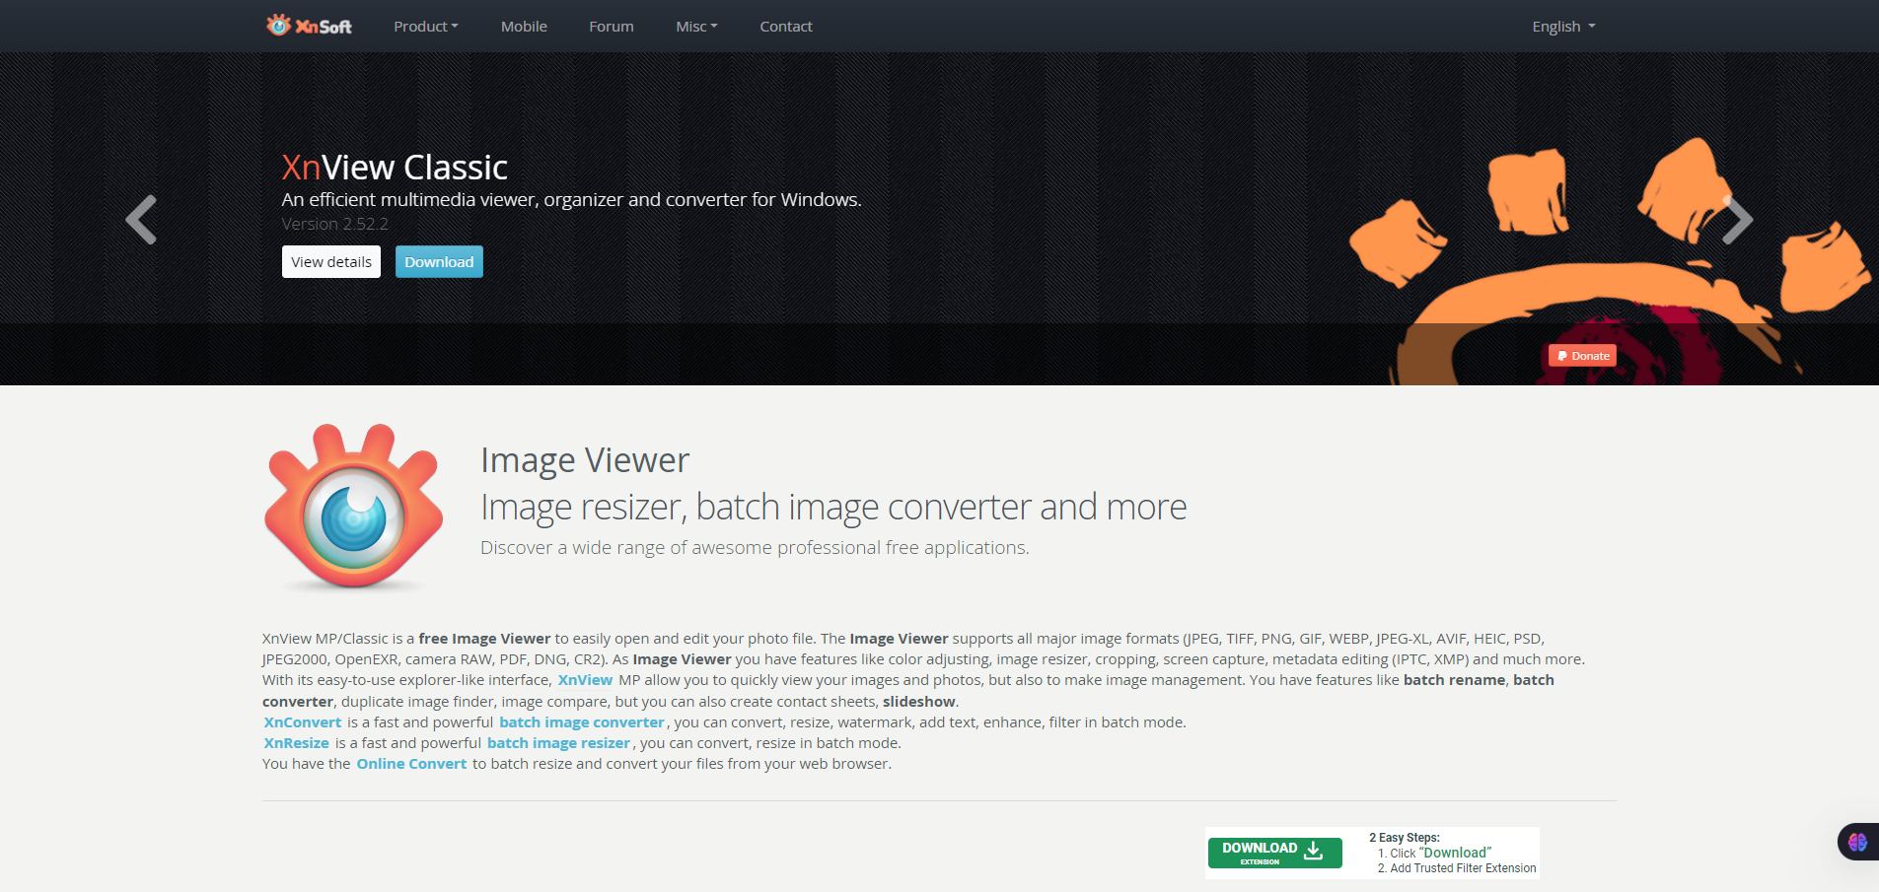The width and height of the screenshot is (1879, 892).
Task: Follow the batch image converter link
Action: 582,722
